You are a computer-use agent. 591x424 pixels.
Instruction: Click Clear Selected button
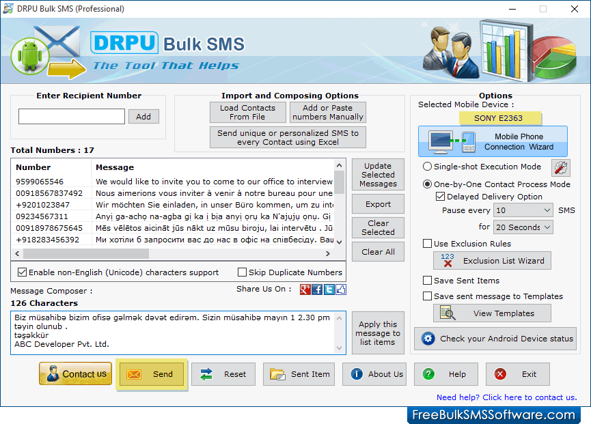pyautogui.click(x=378, y=227)
